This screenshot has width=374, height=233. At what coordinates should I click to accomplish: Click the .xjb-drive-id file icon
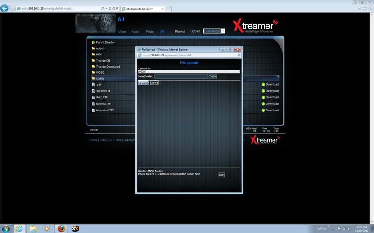tap(93, 91)
